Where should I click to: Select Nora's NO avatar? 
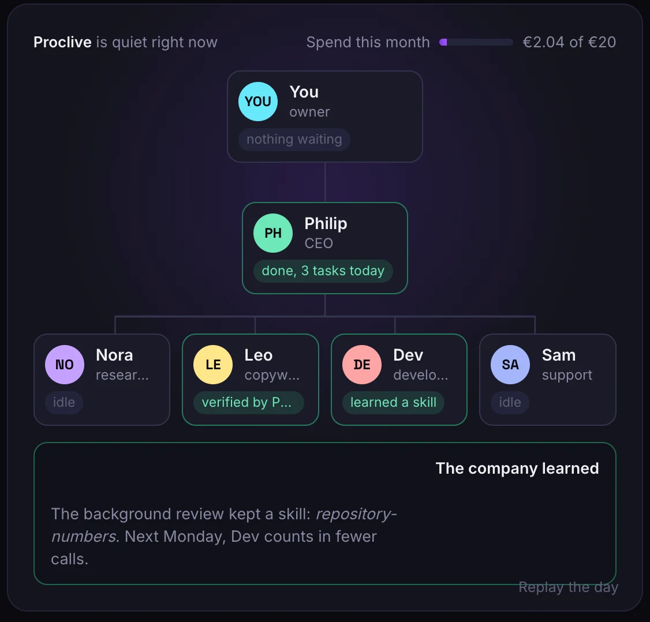pos(65,365)
